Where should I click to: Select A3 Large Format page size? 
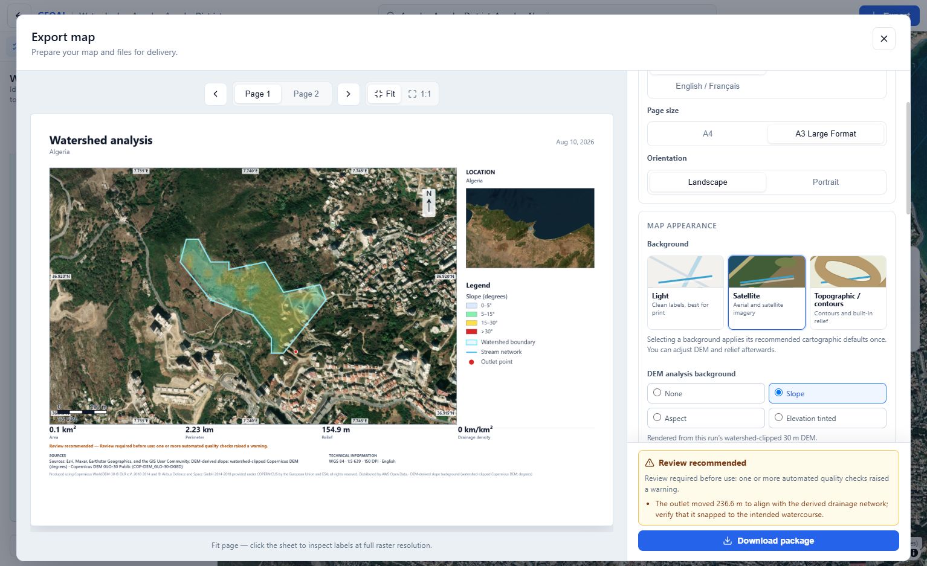click(x=825, y=133)
